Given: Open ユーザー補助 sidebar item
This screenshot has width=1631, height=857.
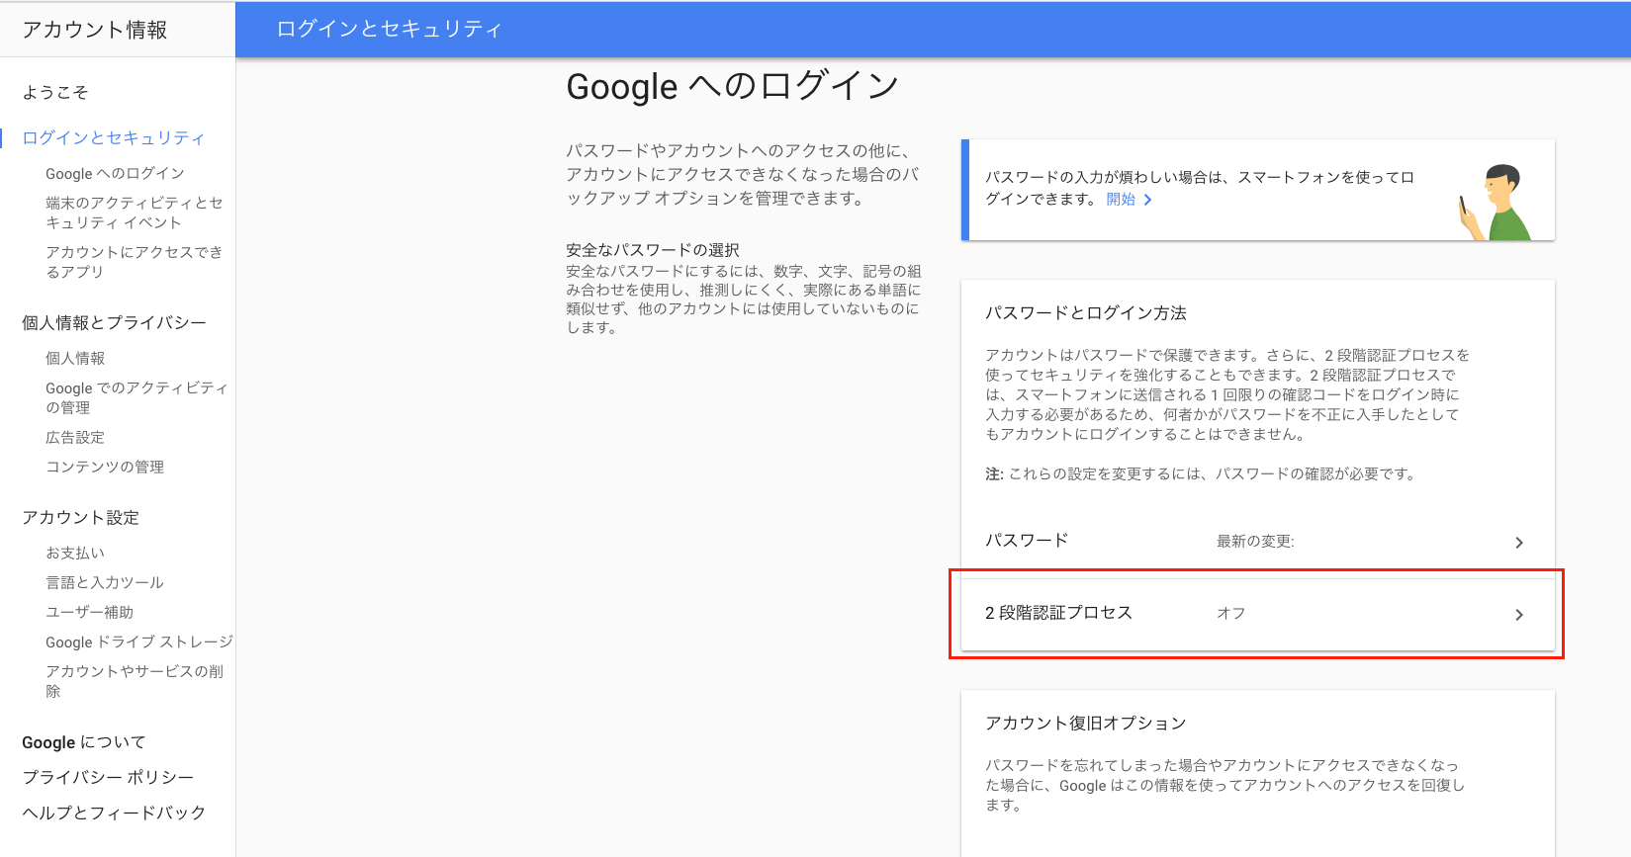Looking at the screenshot, I should (90, 612).
